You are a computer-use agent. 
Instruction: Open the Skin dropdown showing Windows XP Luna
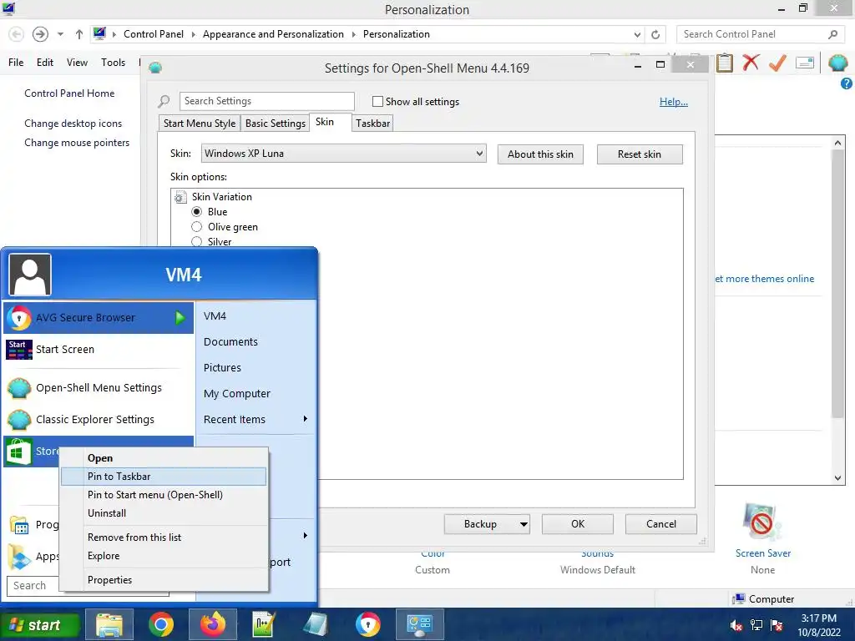click(x=343, y=154)
